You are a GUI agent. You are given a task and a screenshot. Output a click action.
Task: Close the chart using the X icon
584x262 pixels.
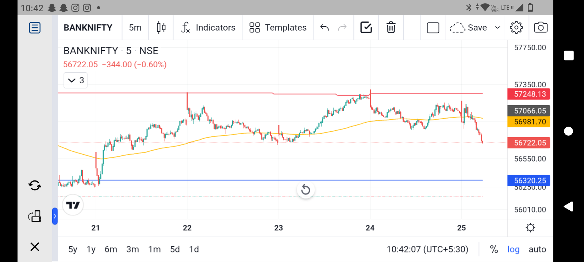pos(35,247)
